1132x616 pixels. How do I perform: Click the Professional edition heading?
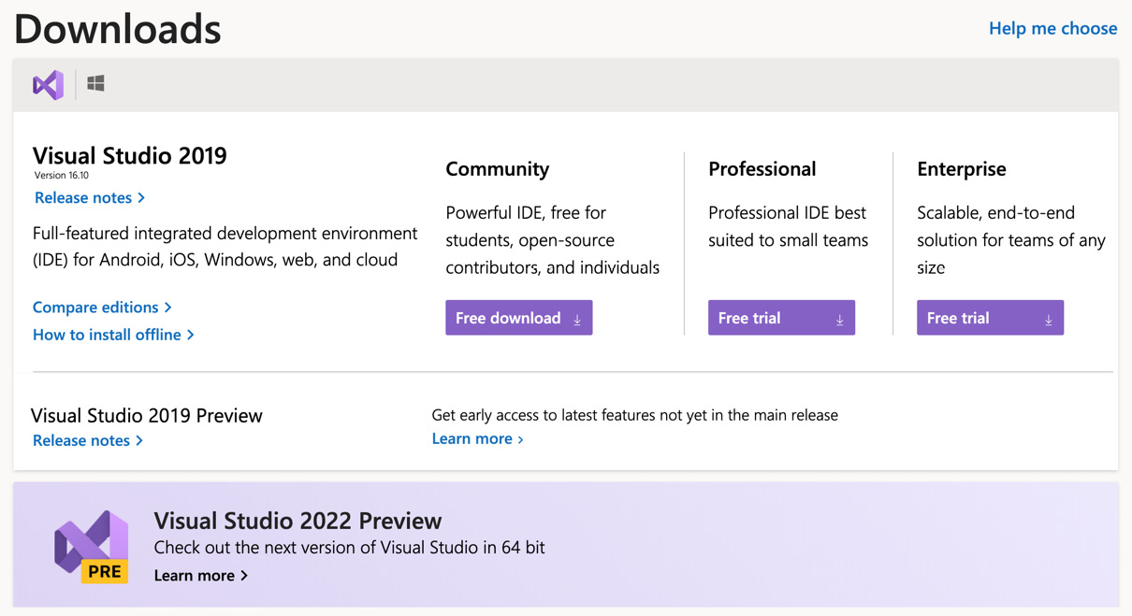point(762,169)
